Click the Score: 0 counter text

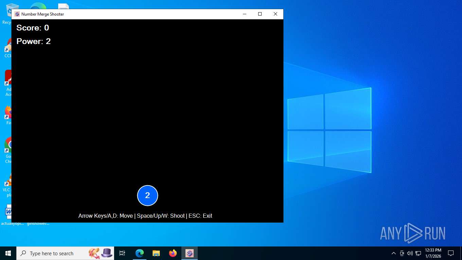pos(33,28)
